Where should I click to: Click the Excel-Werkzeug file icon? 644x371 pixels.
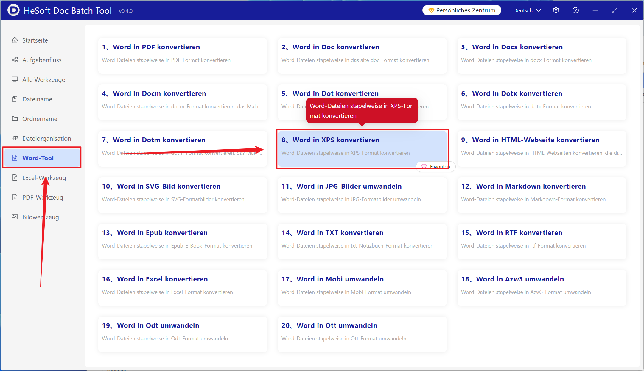click(15, 178)
